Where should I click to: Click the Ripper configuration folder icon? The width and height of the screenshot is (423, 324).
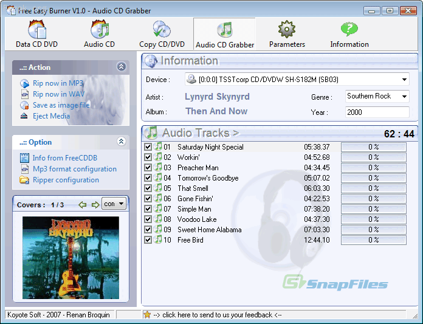[24, 180]
